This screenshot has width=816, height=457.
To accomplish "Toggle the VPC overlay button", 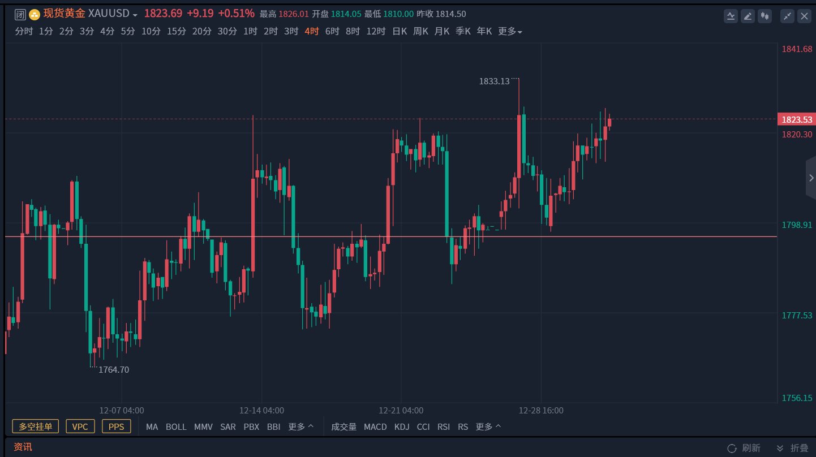I will point(80,426).
